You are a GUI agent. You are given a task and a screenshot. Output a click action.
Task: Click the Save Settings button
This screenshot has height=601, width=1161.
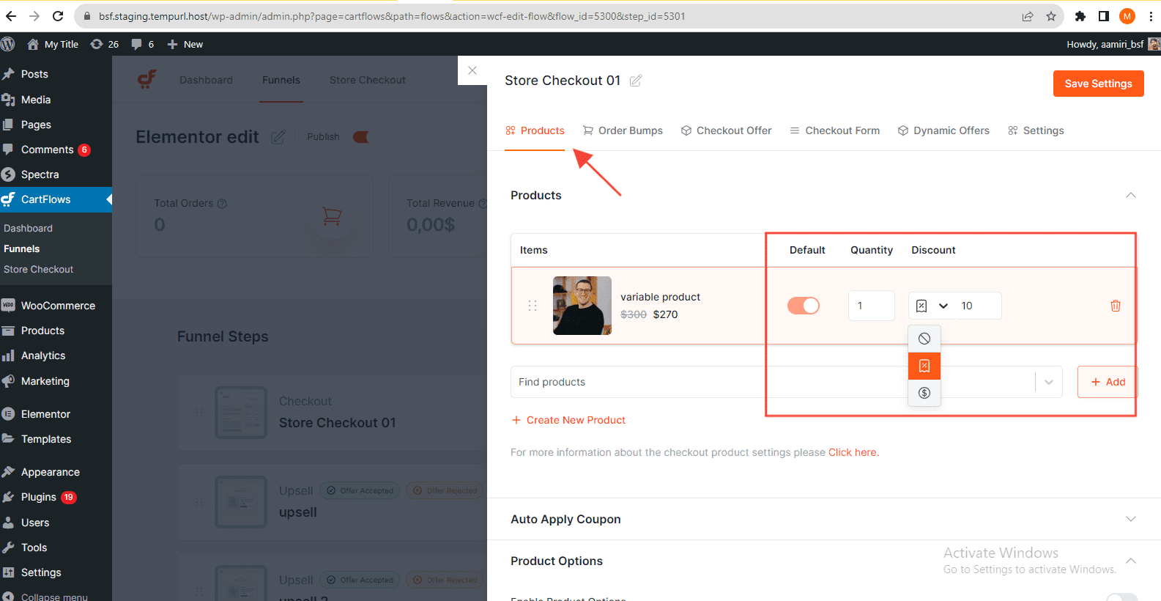click(x=1098, y=84)
